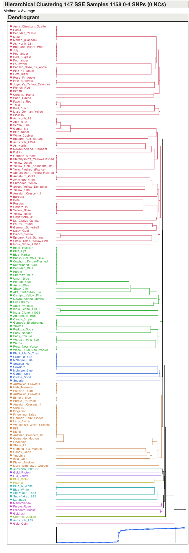Select the White_Cobbler label

click(23, 136)
